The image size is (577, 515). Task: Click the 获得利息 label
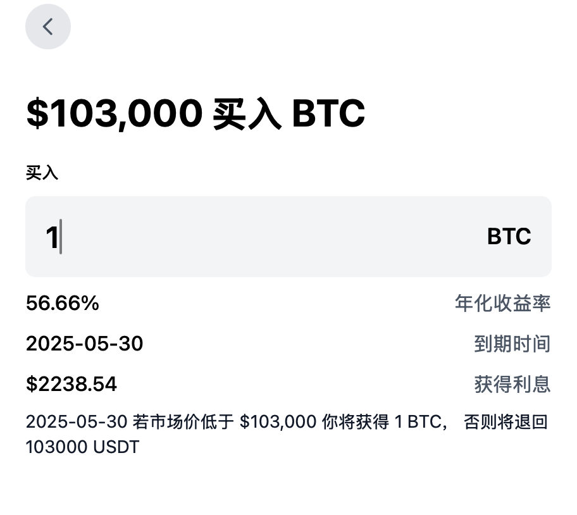point(512,384)
